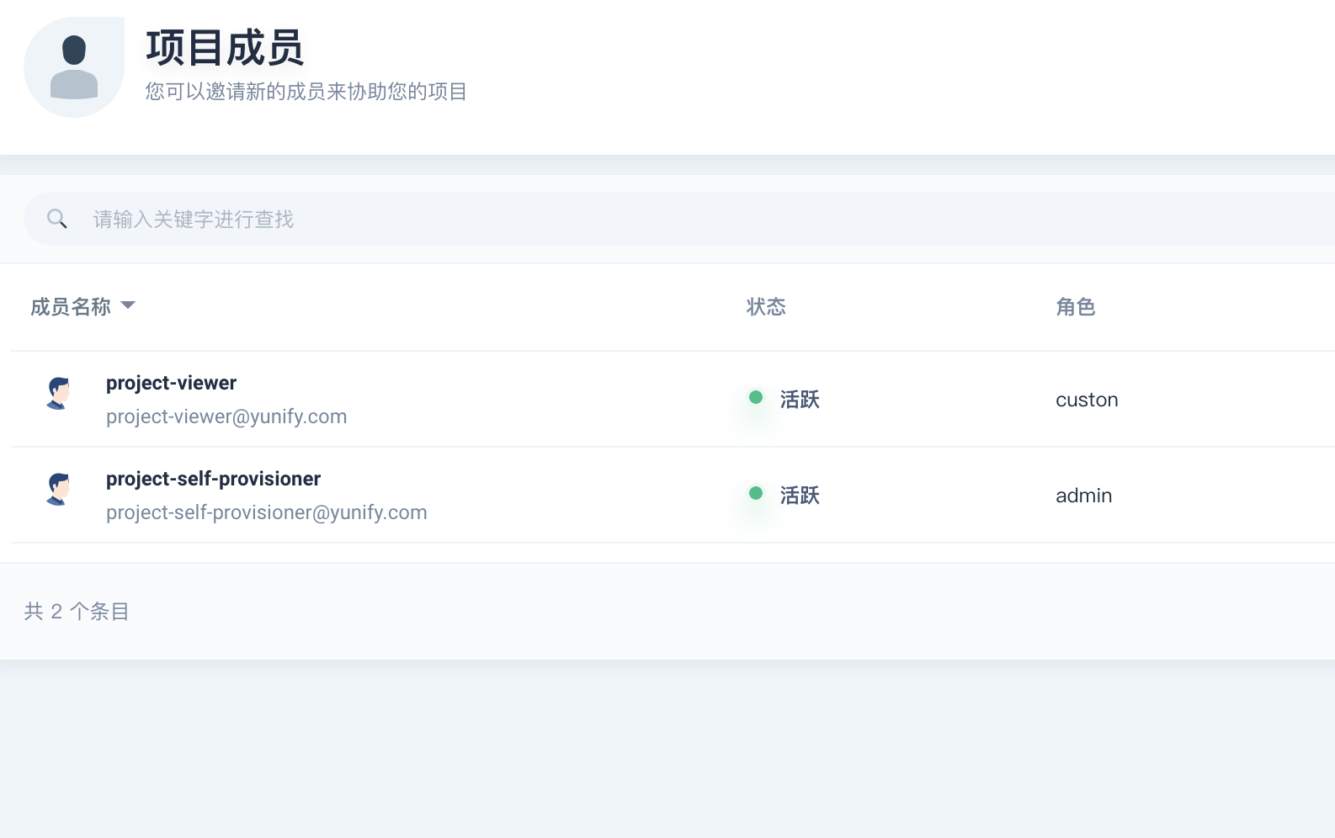Open the project-self-provisioner member name
The height and width of the screenshot is (838, 1335).
click(x=213, y=479)
